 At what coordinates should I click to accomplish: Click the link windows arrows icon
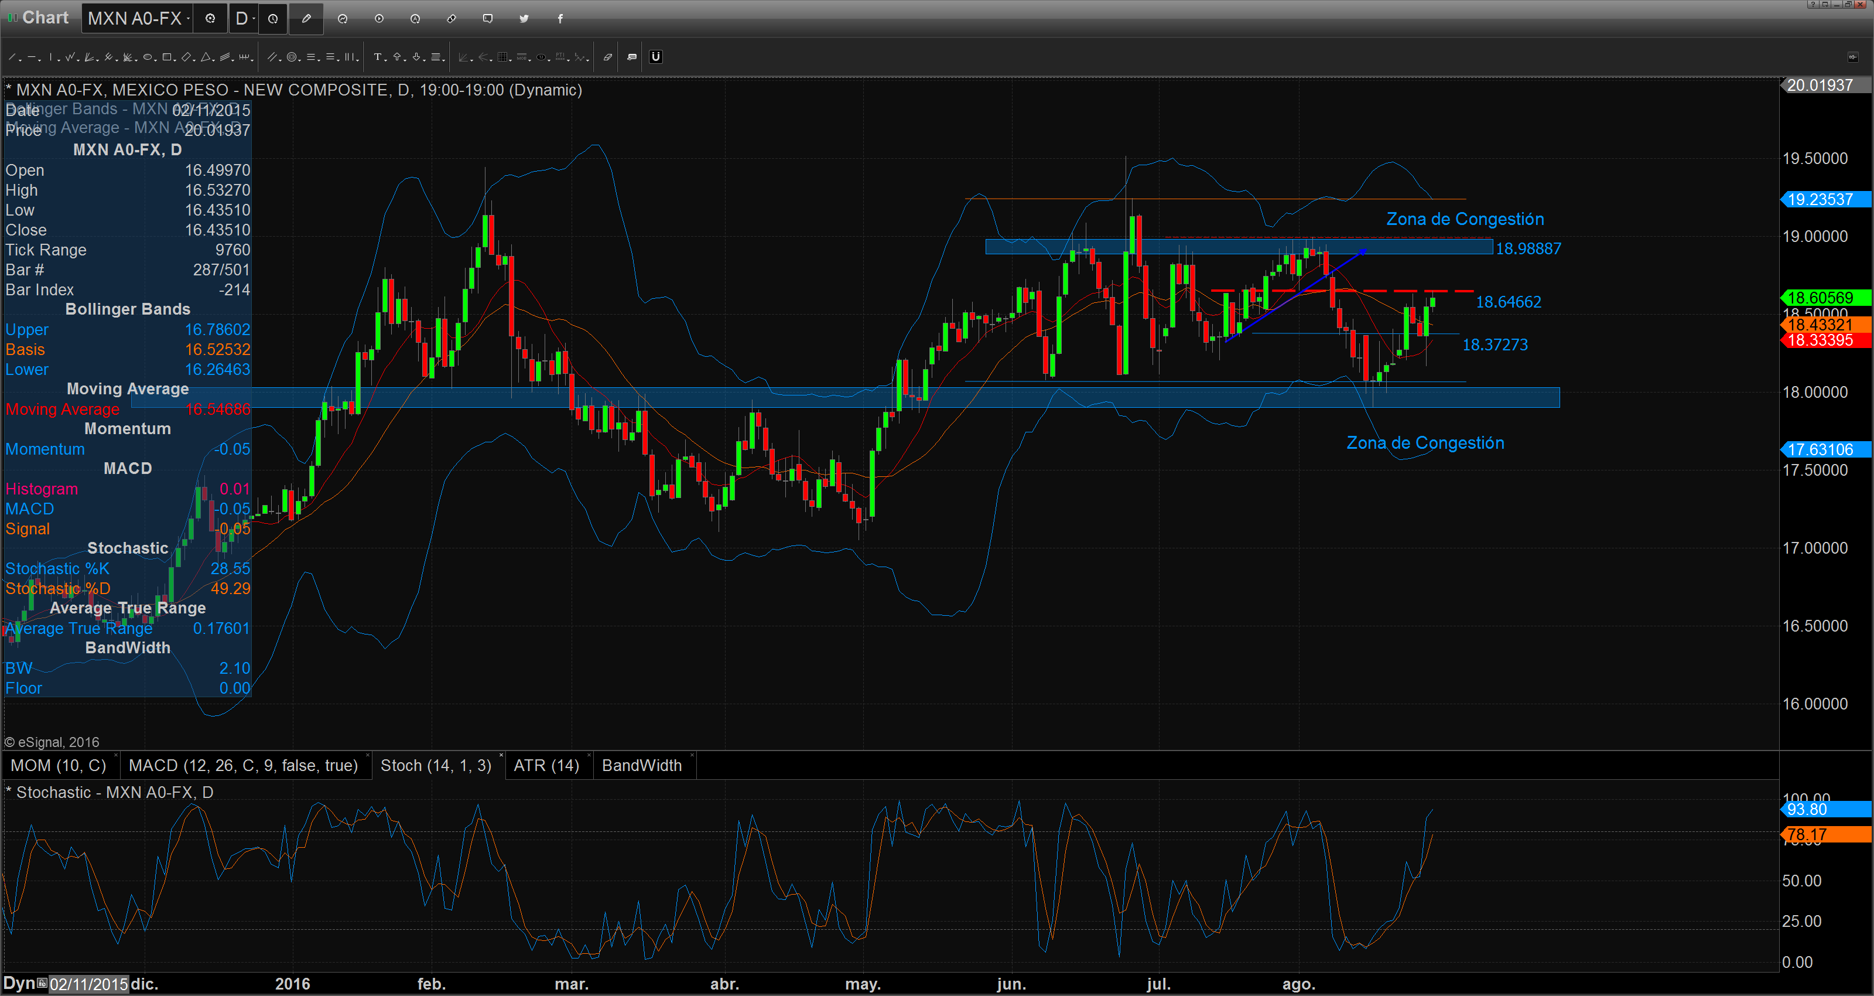coord(451,18)
